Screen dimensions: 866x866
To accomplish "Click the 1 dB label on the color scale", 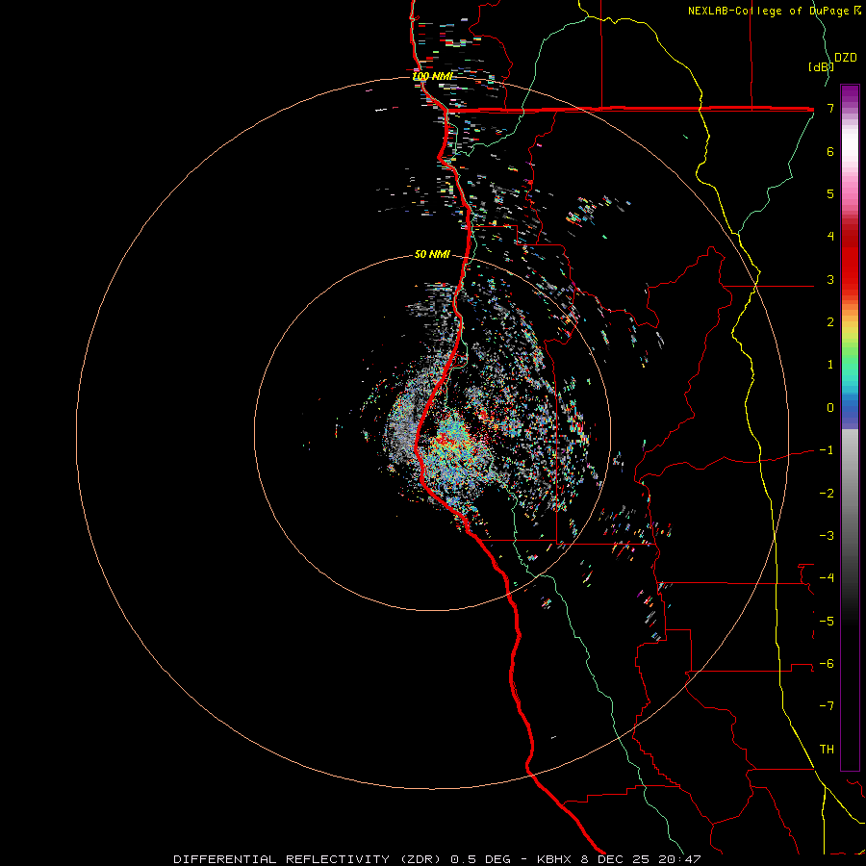I will (x=830, y=365).
